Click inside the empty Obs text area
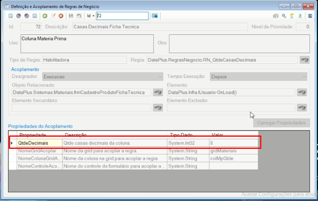This screenshot has height=201, width=318. click(240, 44)
